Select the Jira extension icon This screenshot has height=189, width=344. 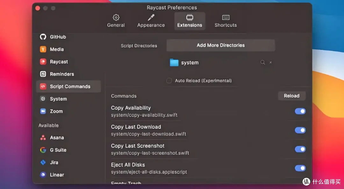pos(43,162)
